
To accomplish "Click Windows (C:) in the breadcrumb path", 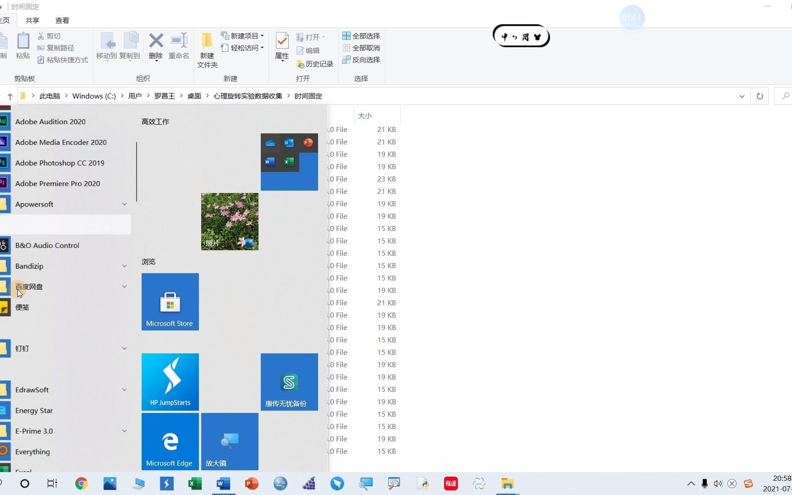I will click(x=94, y=96).
